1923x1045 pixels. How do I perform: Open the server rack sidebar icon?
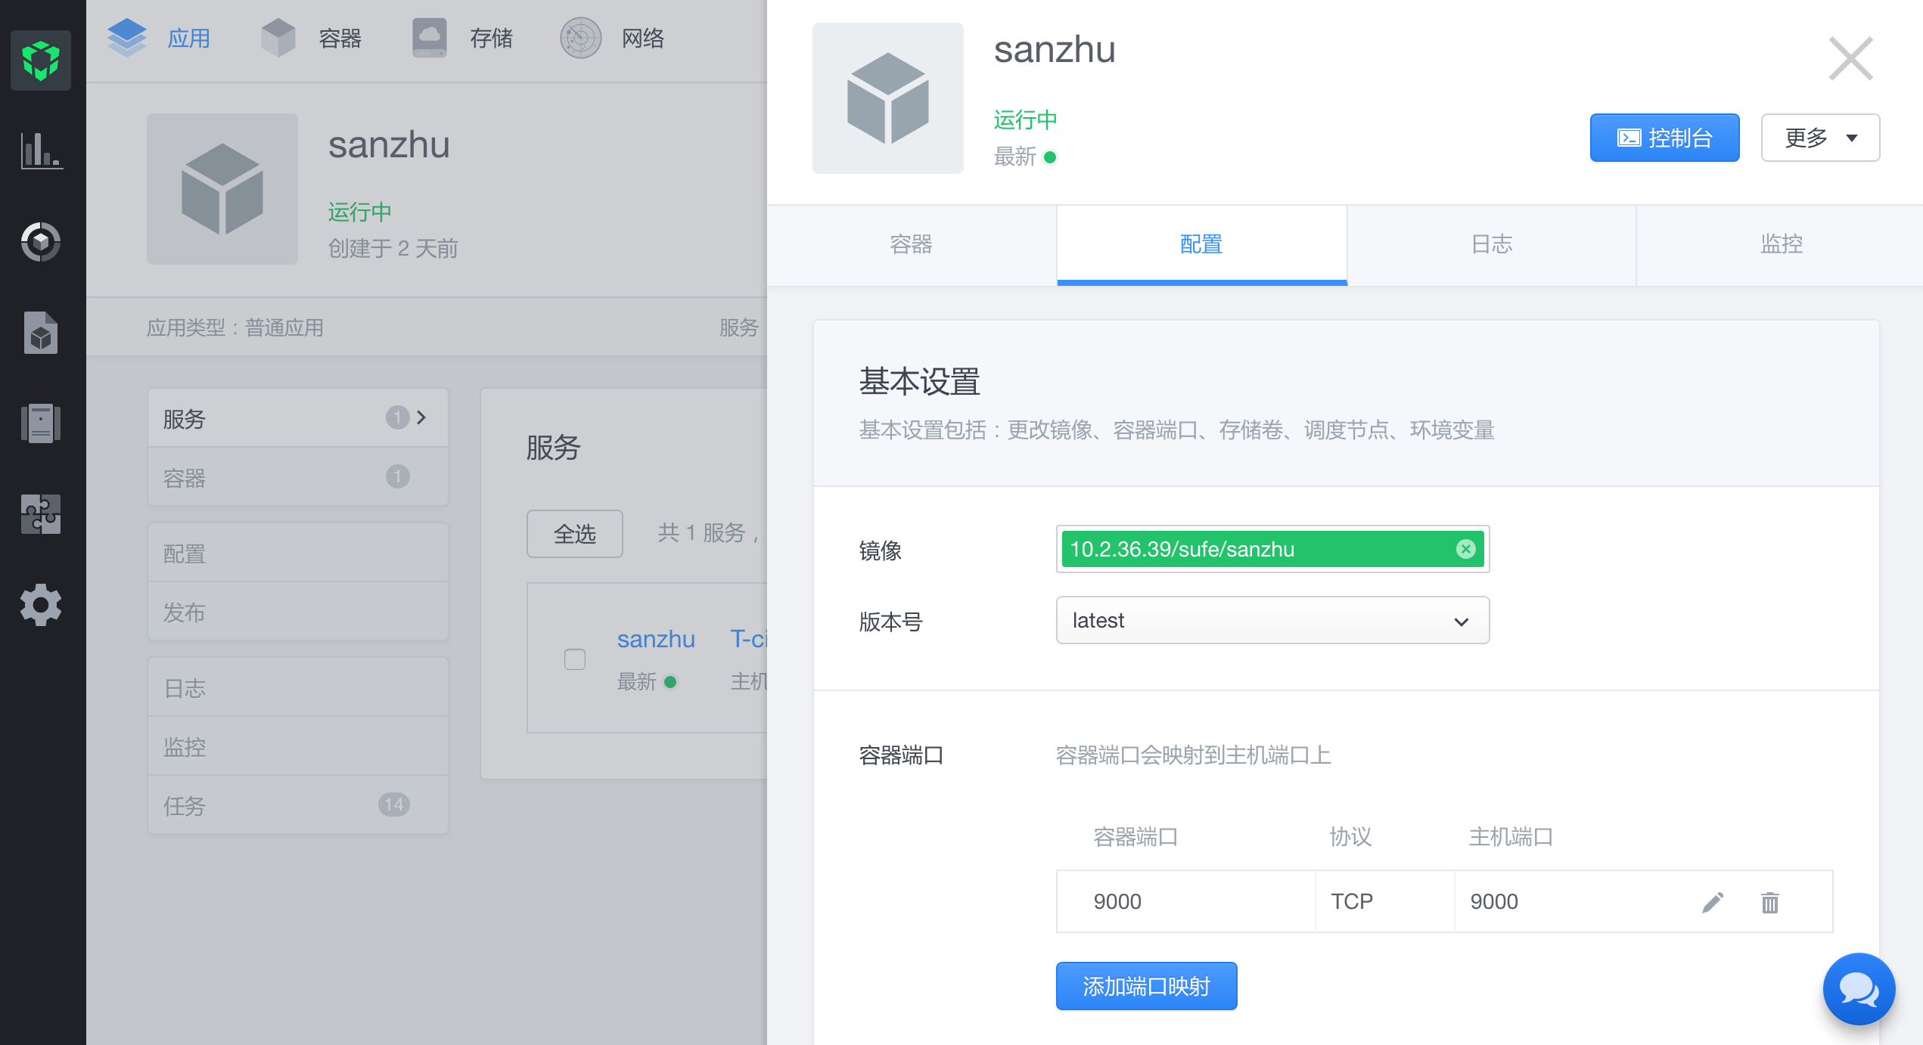pyautogui.click(x=41, y=423)
